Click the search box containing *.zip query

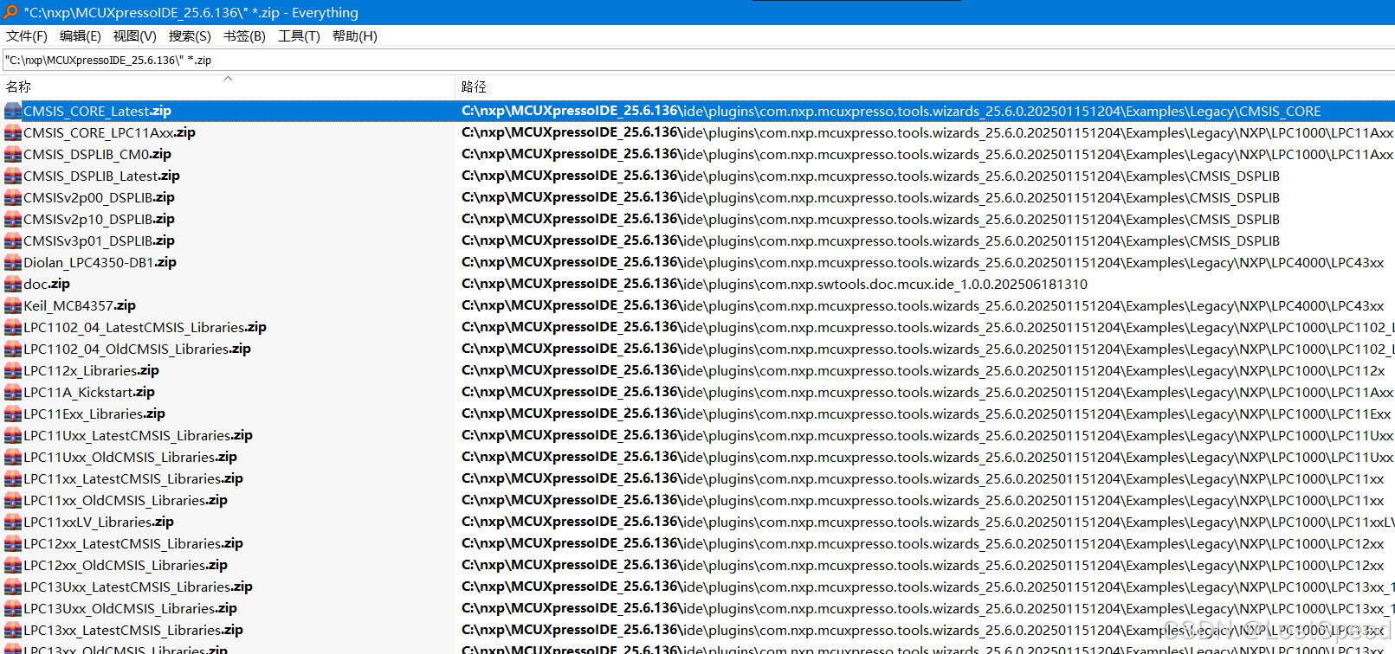coord(698,61)
